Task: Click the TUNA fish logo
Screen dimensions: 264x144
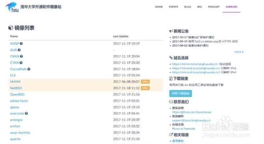Action: (x=12, y=7)
